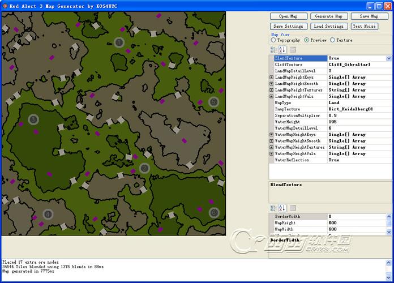Click 'Map generated in 7775ms' log line
This screenshot has width=394, height=283.
28,272
